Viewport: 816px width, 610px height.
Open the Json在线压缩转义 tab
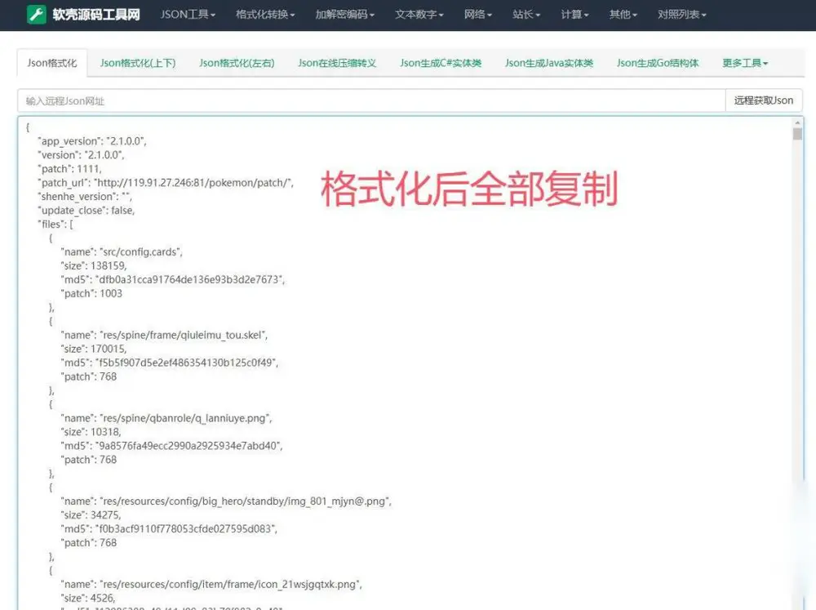[337, 63]
